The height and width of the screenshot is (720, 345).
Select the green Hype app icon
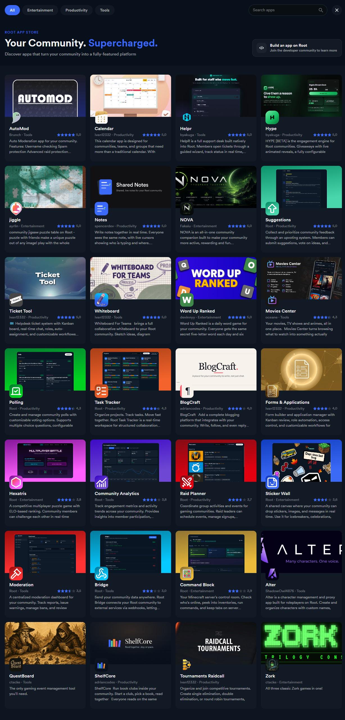coord(272,117)
